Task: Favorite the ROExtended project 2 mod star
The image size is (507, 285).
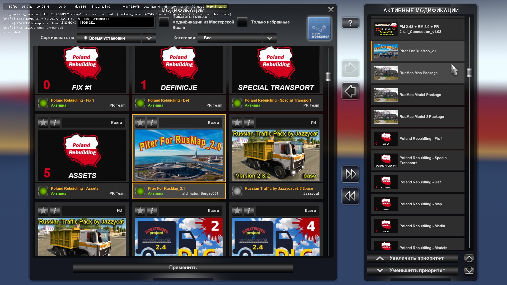Action: 140,211
